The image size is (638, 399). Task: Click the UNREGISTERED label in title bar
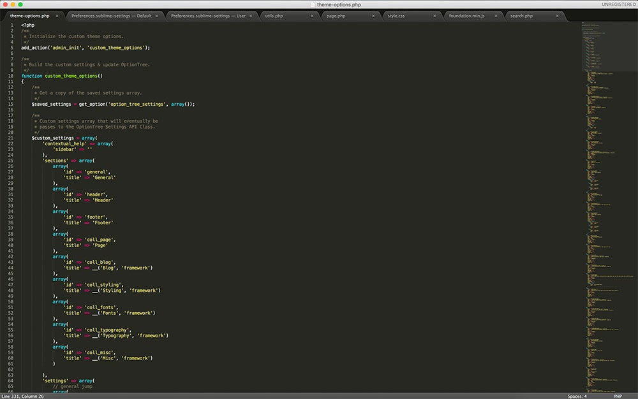pyautogui.click(x=618, y=4)
